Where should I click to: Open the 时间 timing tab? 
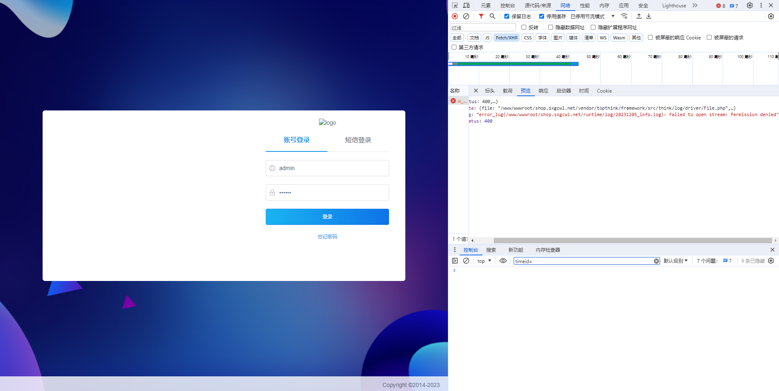[584, 91]
